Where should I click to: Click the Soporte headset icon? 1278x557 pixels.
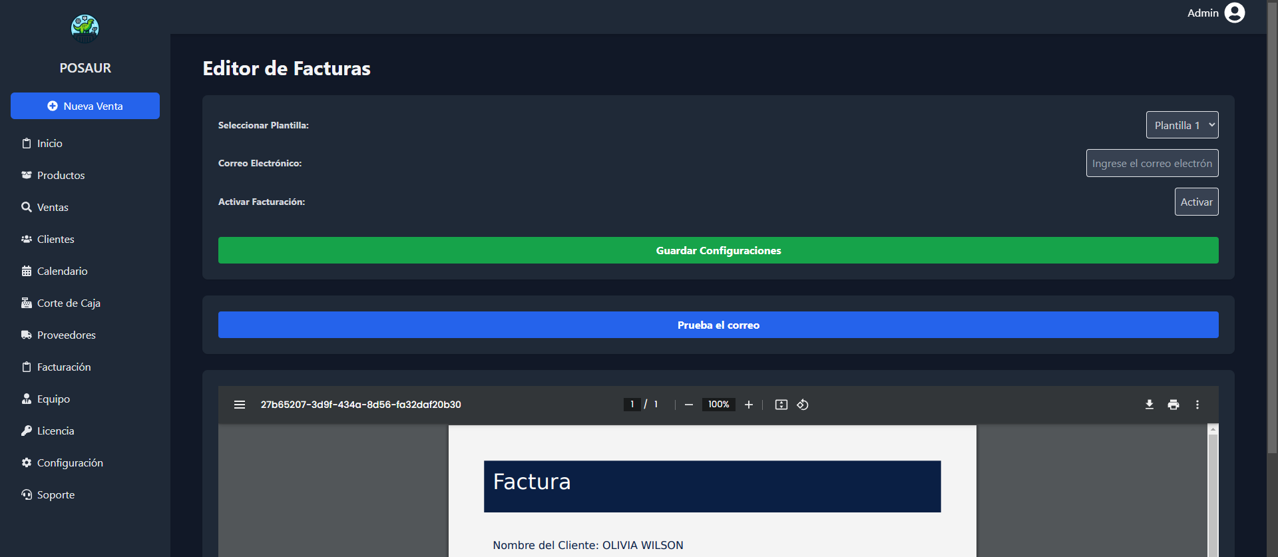coord(27,494)
